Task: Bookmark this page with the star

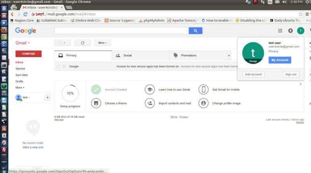Action: coord(301,14)
